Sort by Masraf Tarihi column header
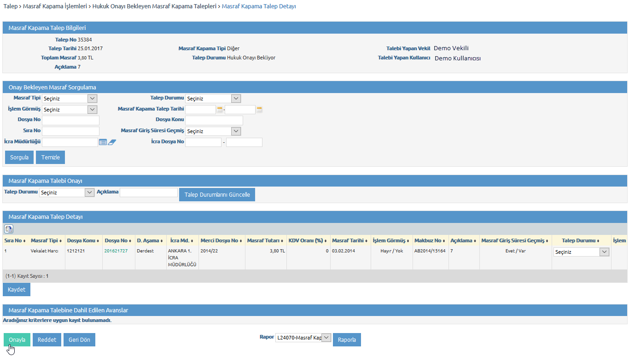 click(x=349, y=240)
